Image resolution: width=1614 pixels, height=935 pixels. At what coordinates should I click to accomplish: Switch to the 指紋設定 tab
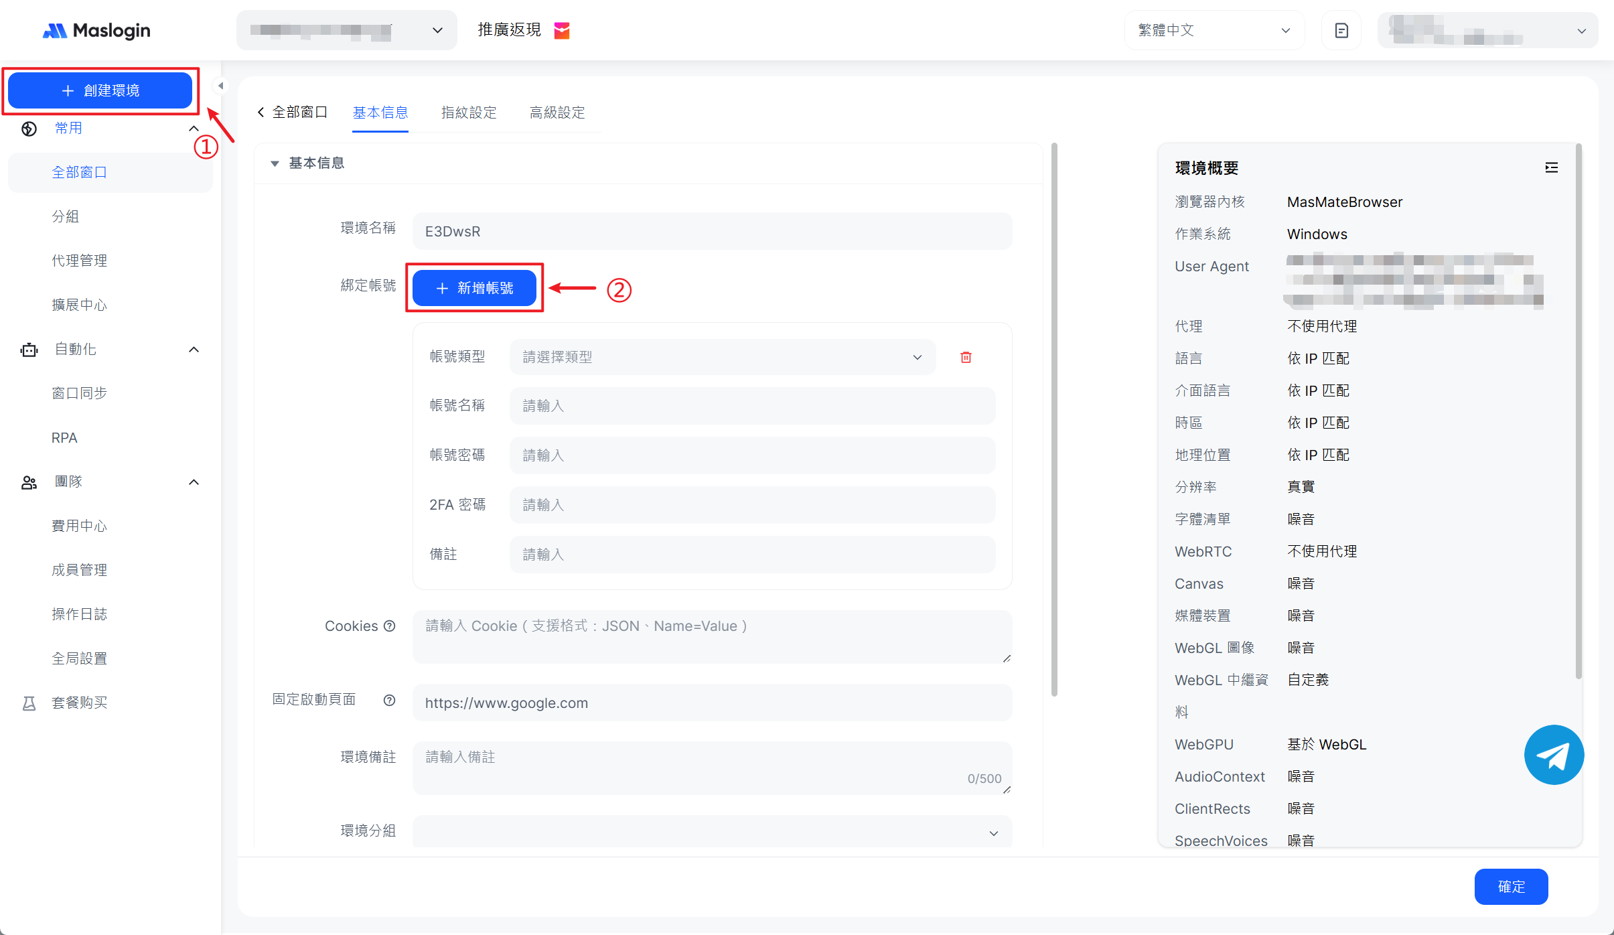[x=469, y=113]
